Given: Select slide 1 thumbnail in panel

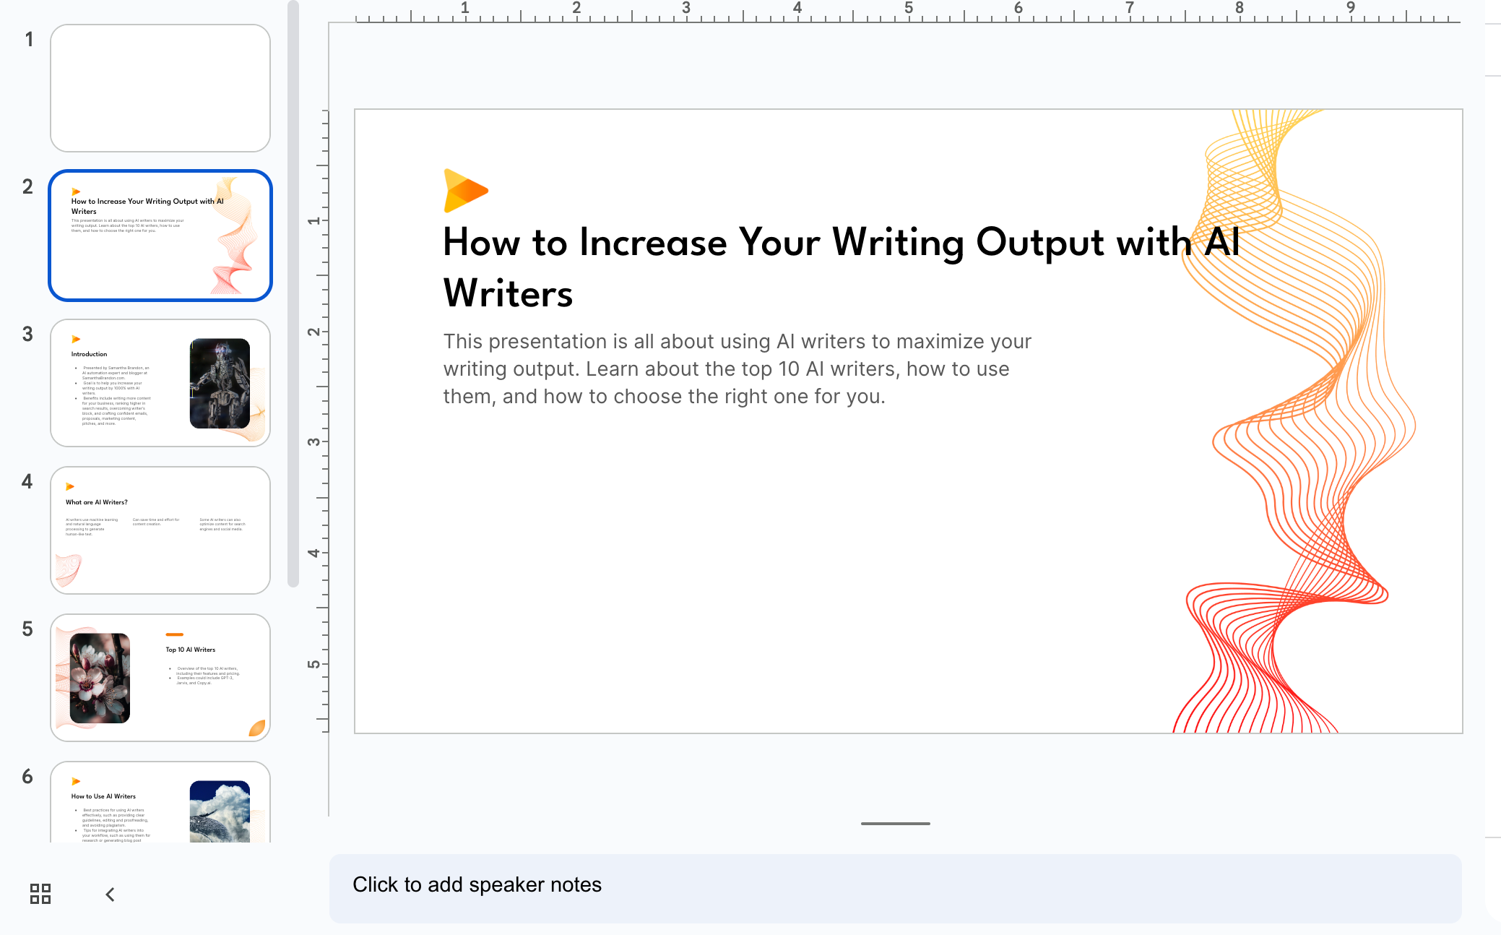Looking at the screenshot, I should click(162, 86).
